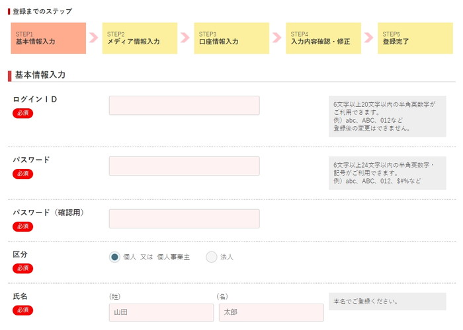Viewport: 463px width, 330px height.
Task: Go to STEP3 口座情報入力 step
Action: click(x=232, y=38)
